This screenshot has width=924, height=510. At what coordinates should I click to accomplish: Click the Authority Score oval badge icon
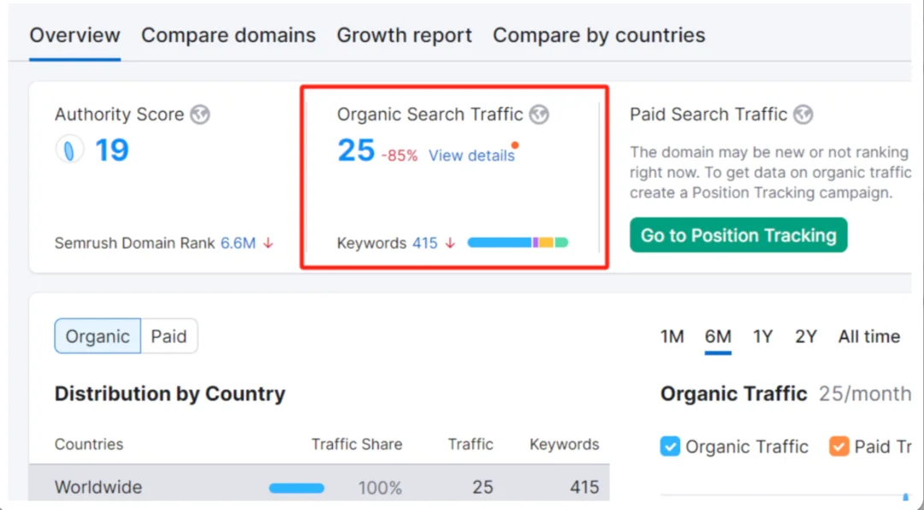tap(70, 151)
